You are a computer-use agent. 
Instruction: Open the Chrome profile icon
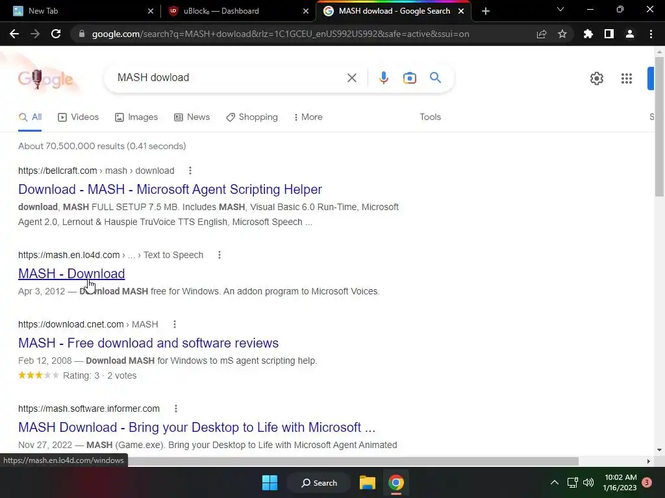pyautogui.click(x=630, y=34)
